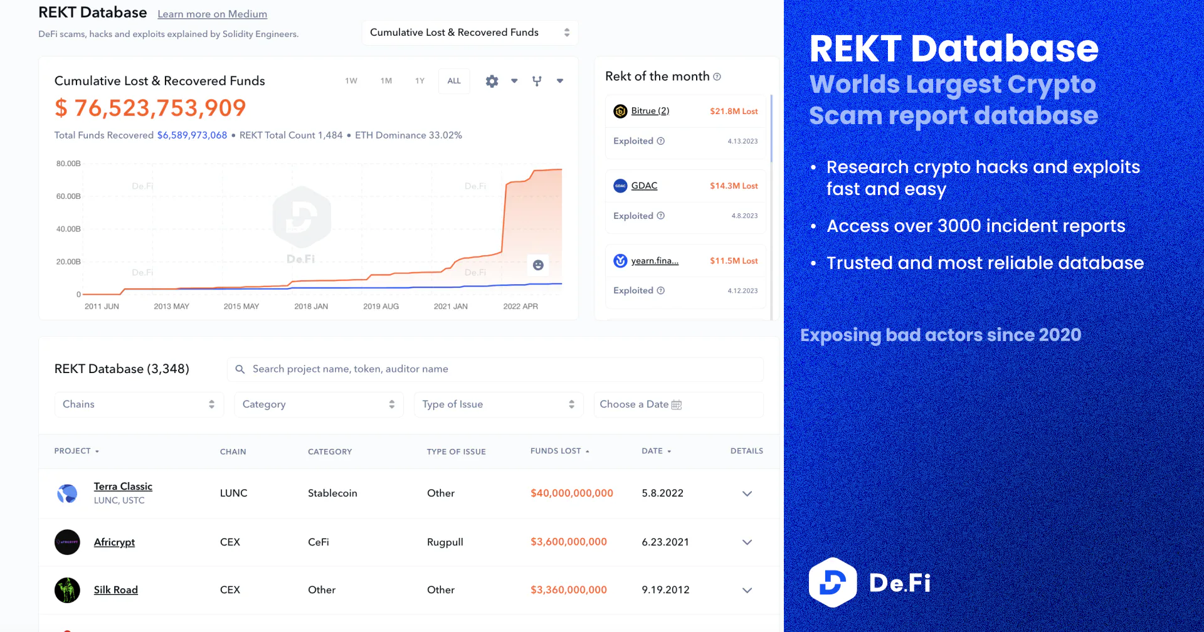The height and width of the screenshot is (632, 1204).
Task: Click the Terra Classic project logo
Action: pos(67,493)
